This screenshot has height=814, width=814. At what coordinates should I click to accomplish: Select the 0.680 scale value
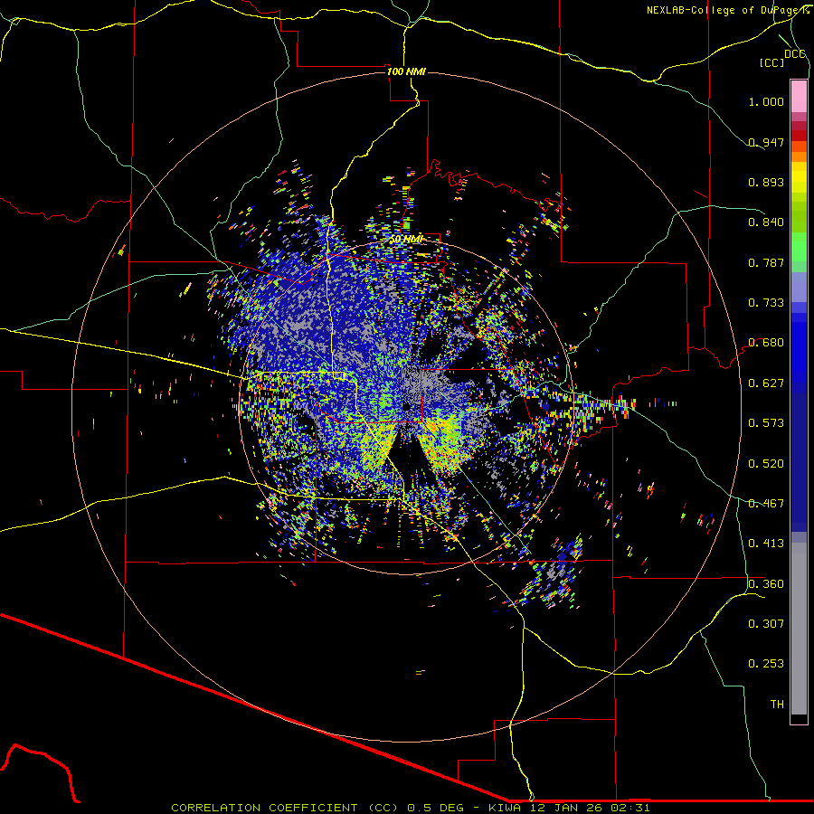coord(766,343)
